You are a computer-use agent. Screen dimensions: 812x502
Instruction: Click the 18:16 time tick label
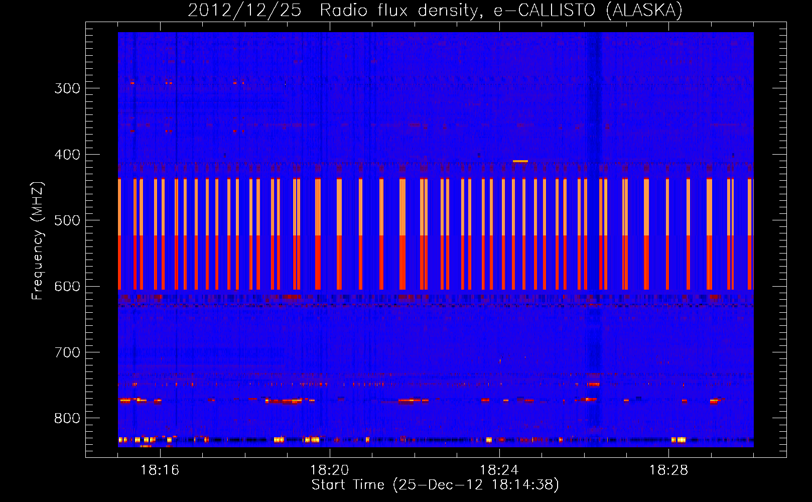160,470
